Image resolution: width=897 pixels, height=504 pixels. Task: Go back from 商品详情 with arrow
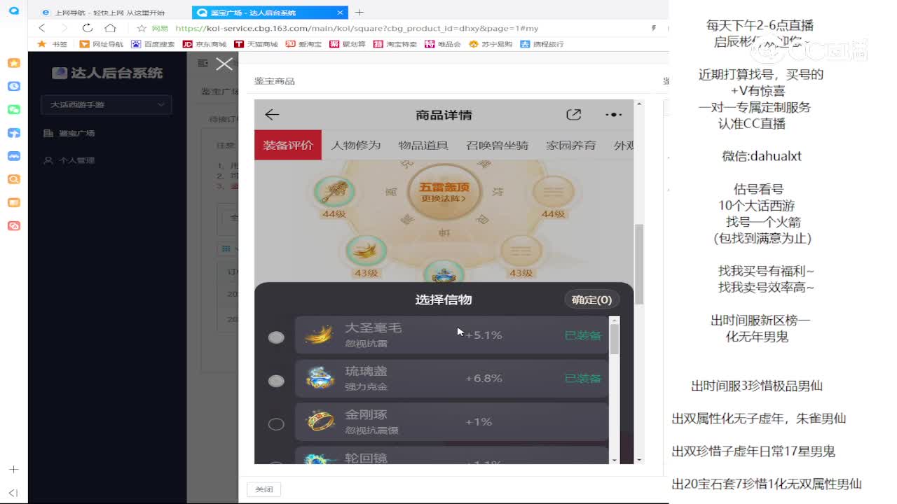pyautogui.click(x=272, y=115)
